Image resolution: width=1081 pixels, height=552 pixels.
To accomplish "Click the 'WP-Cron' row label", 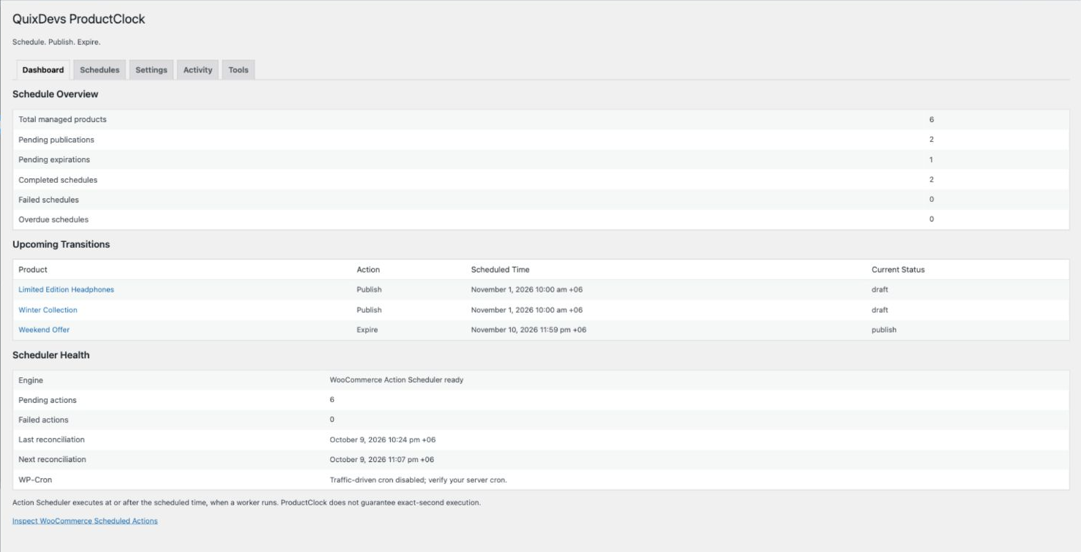I will click(35, 480).
